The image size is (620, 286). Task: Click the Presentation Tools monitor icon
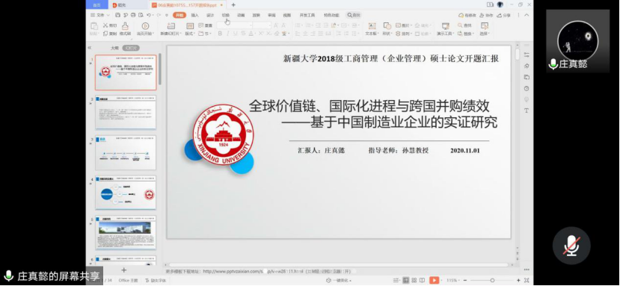[x=446, y=26]
